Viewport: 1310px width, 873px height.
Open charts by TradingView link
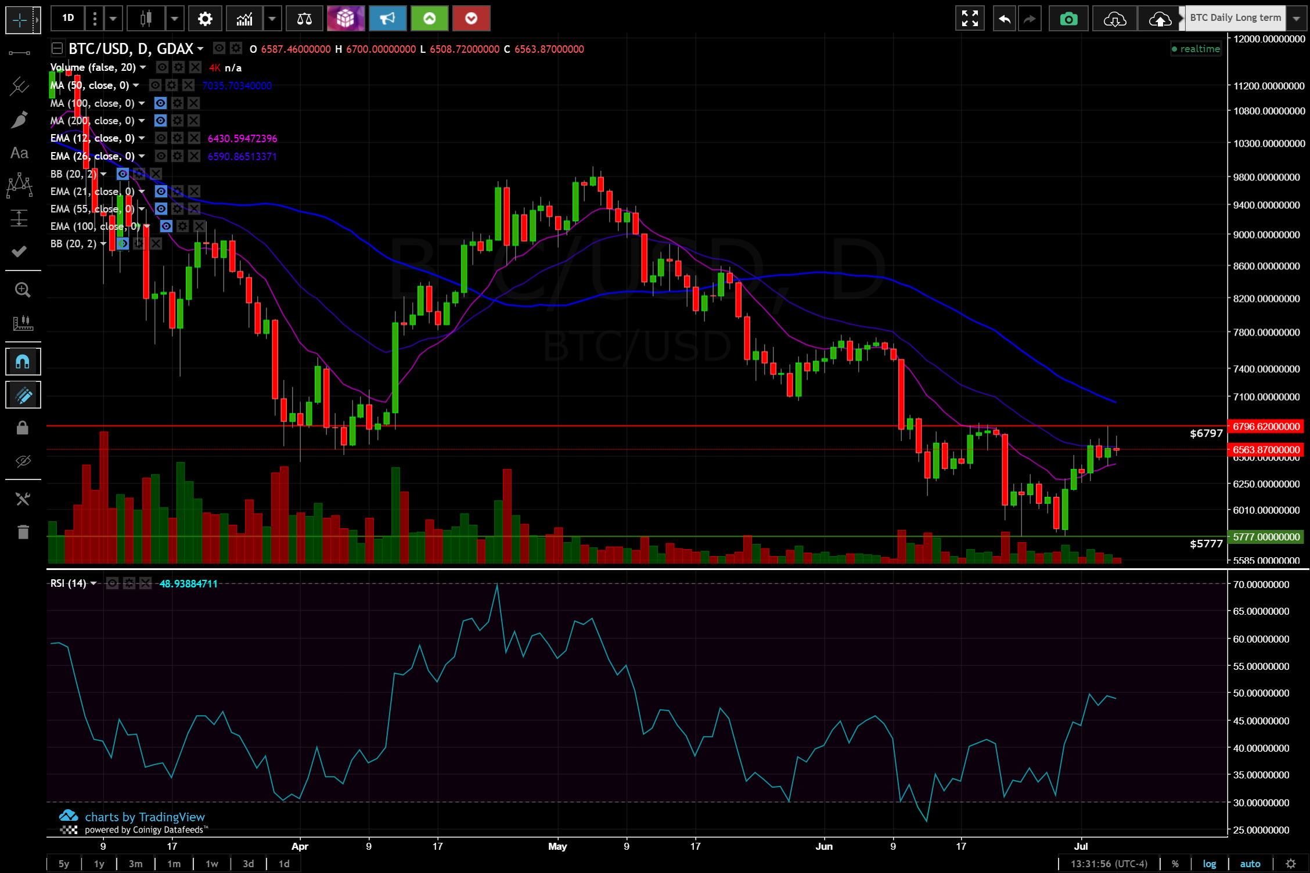(145, 817)
